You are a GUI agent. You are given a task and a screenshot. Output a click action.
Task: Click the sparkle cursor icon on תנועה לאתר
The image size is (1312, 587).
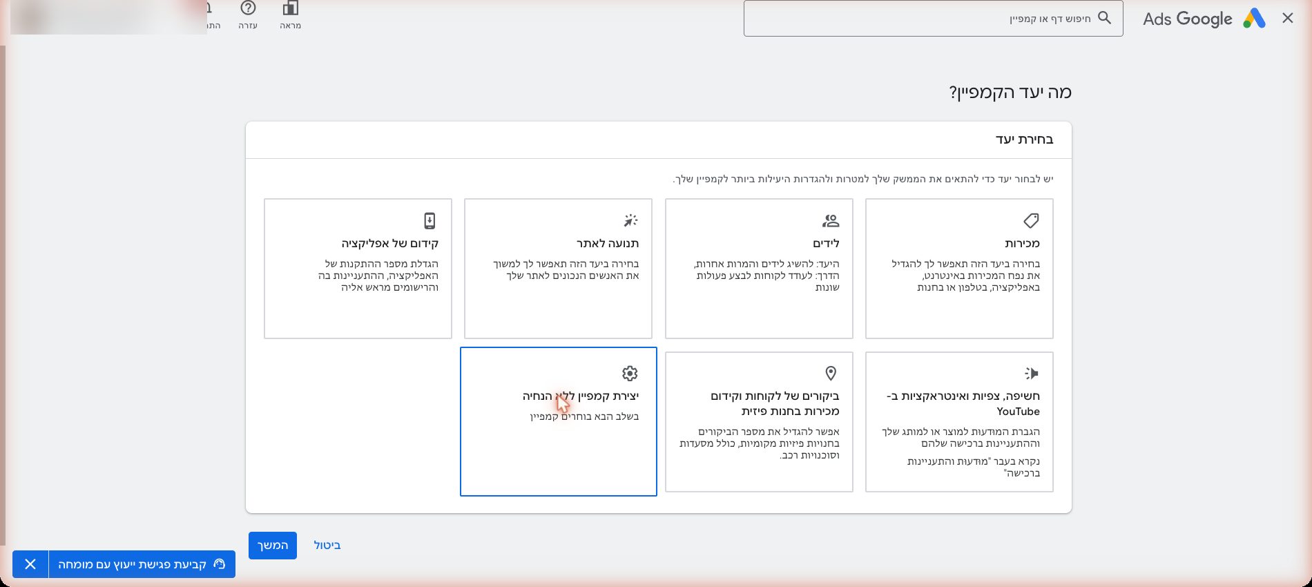click(x=630, y=221)
